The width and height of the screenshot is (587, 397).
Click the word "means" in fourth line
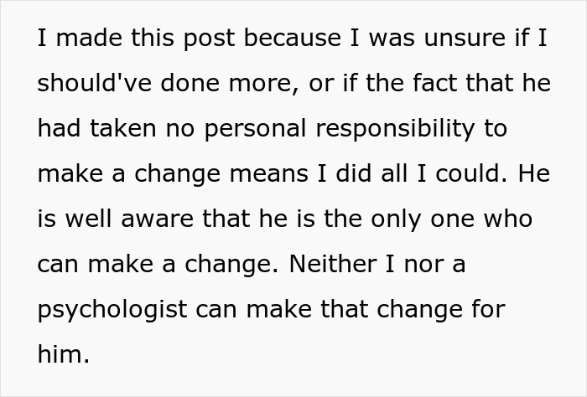(269, 174)
